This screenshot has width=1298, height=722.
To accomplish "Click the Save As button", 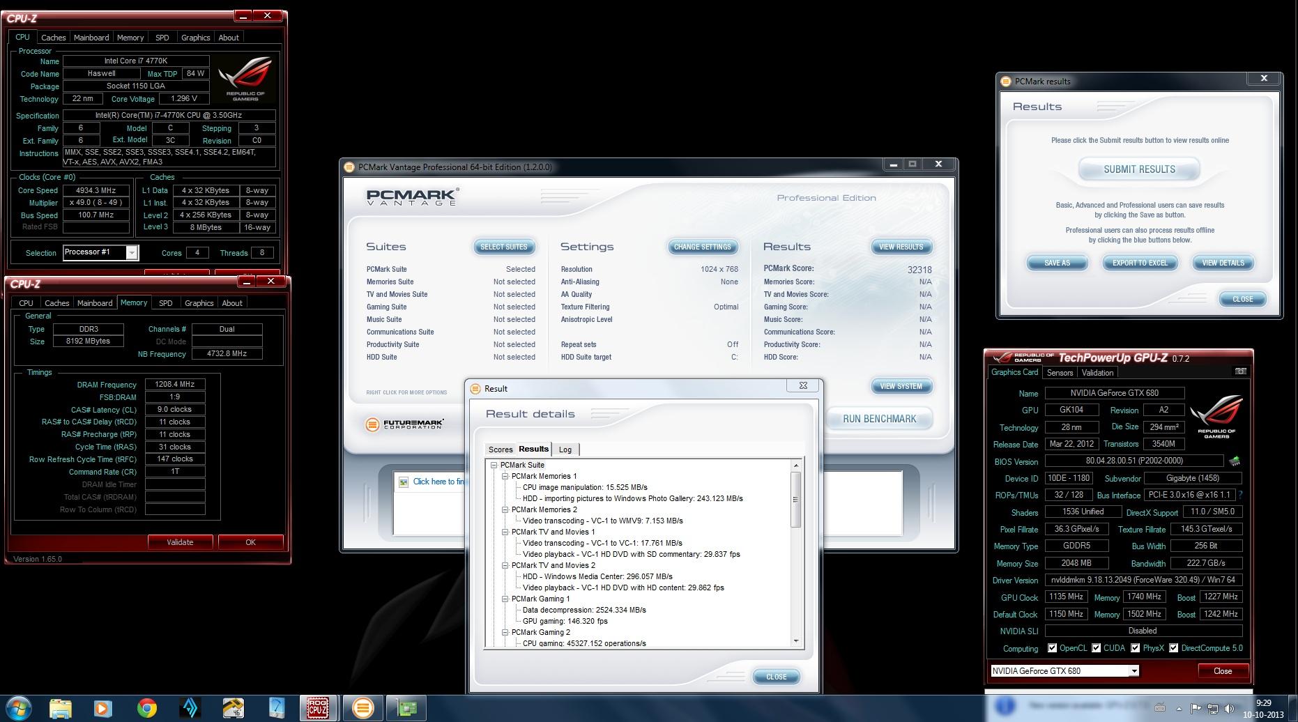I will pos(1057,263).
